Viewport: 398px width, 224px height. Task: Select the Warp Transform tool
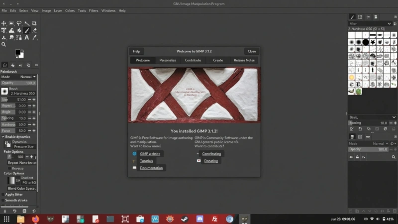11,30
